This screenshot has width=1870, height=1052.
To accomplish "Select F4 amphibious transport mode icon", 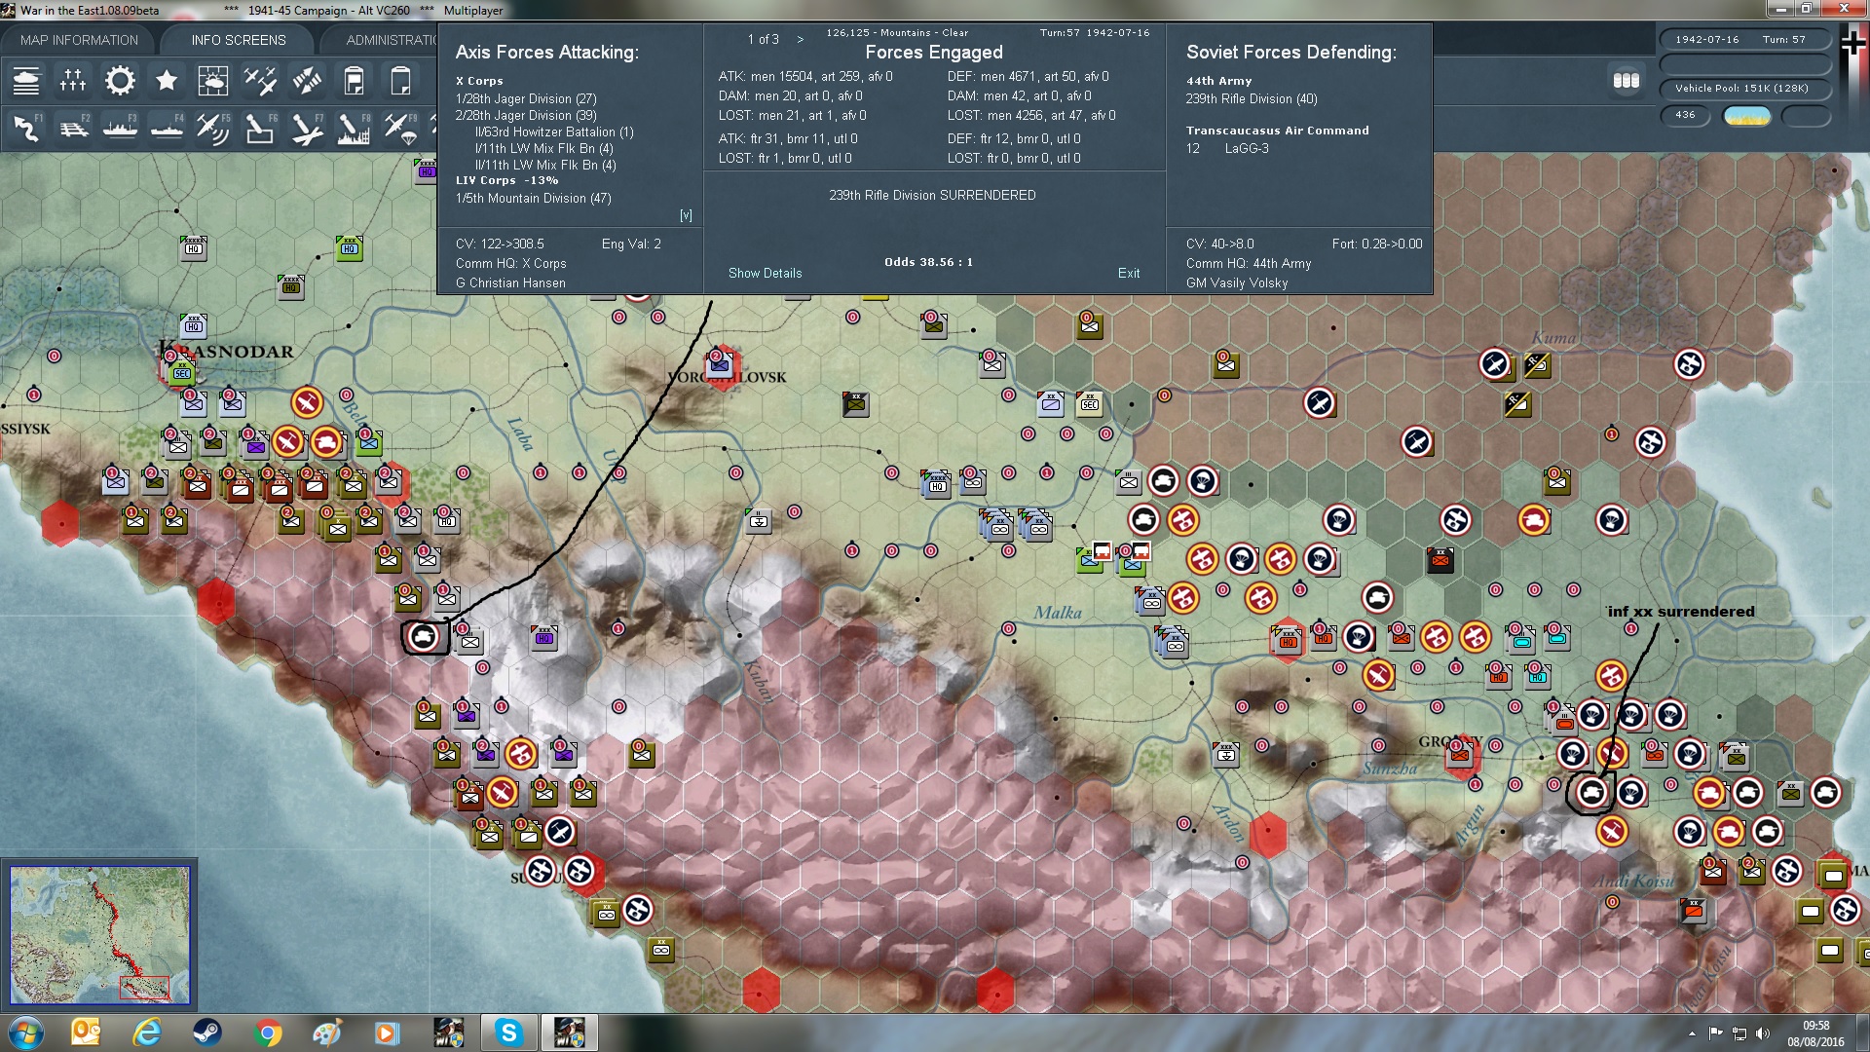I will [167, 128].
